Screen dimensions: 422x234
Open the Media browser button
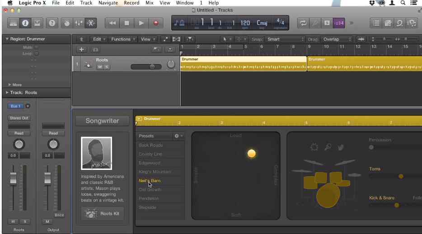[x=412, y=23]
